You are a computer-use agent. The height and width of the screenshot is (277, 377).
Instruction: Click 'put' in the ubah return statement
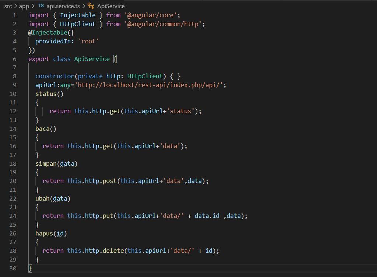click(108, 216)
